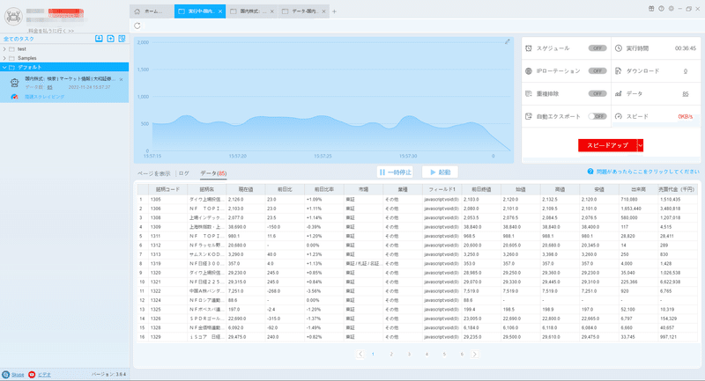Expand the Samples folder
Viewport: 705px width, 381px height.
tap(4, 58)
